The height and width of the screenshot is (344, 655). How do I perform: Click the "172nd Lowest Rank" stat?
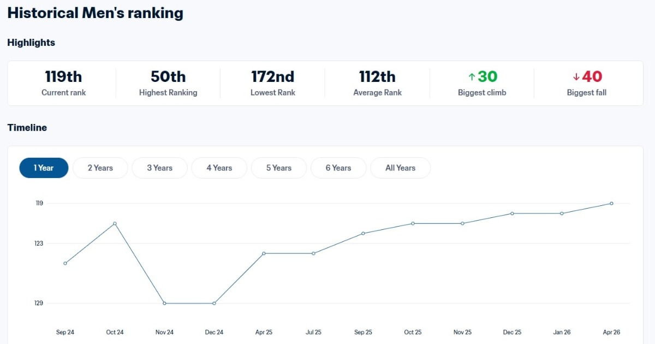(272, 83)
